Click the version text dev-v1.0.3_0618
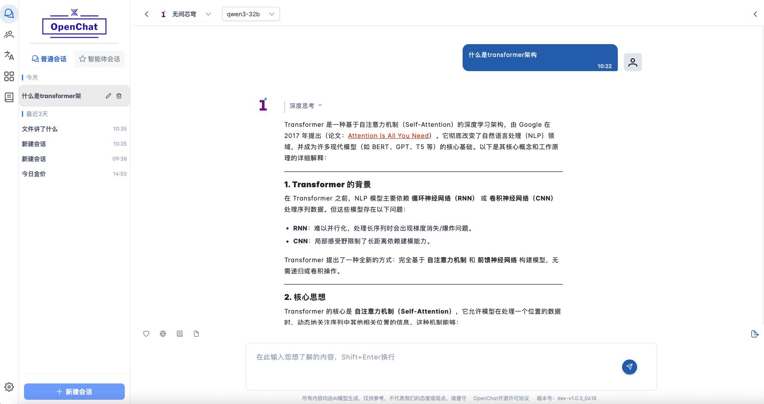Viewport: 764px width, 404px height. [577, 398]
